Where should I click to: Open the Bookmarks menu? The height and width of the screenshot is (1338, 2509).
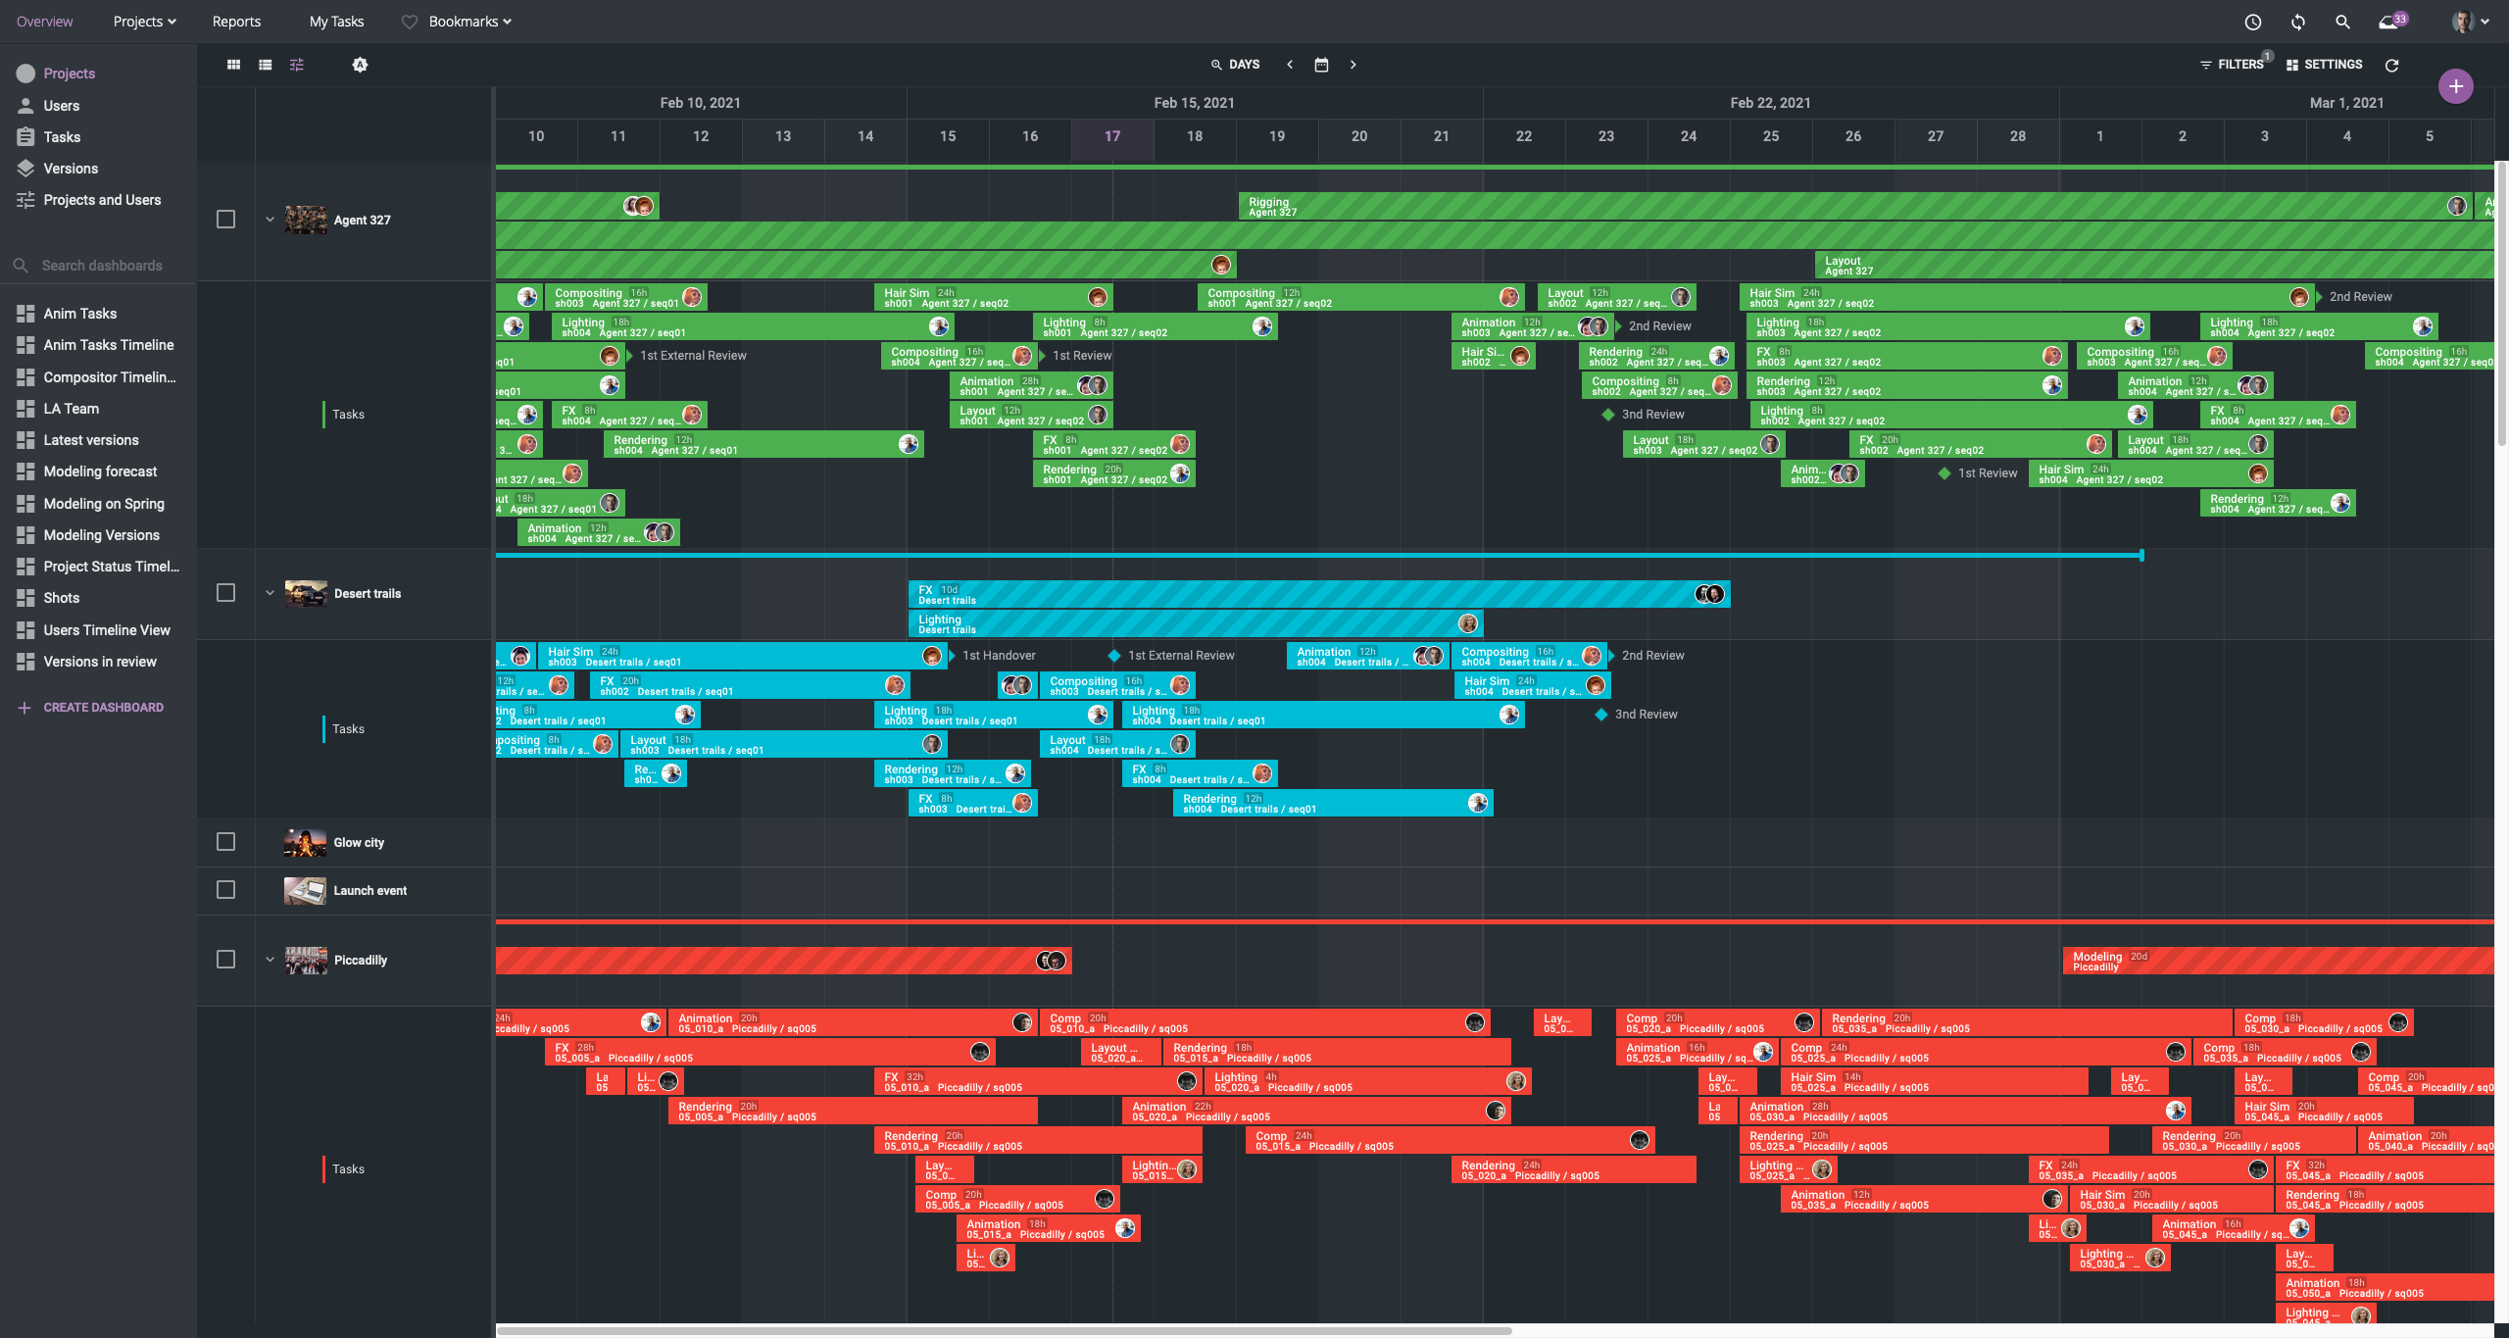467,20
